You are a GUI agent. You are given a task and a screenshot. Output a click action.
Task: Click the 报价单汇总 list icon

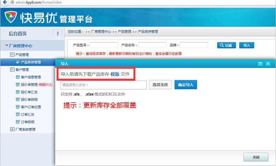[x=18, y=92]
